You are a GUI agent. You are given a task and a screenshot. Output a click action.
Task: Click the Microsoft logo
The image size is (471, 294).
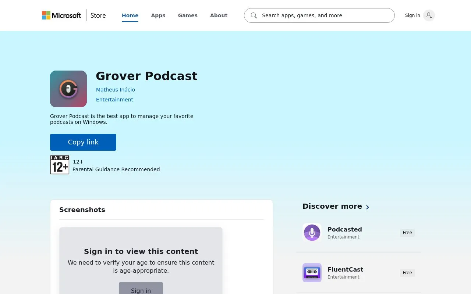point(61,15)
